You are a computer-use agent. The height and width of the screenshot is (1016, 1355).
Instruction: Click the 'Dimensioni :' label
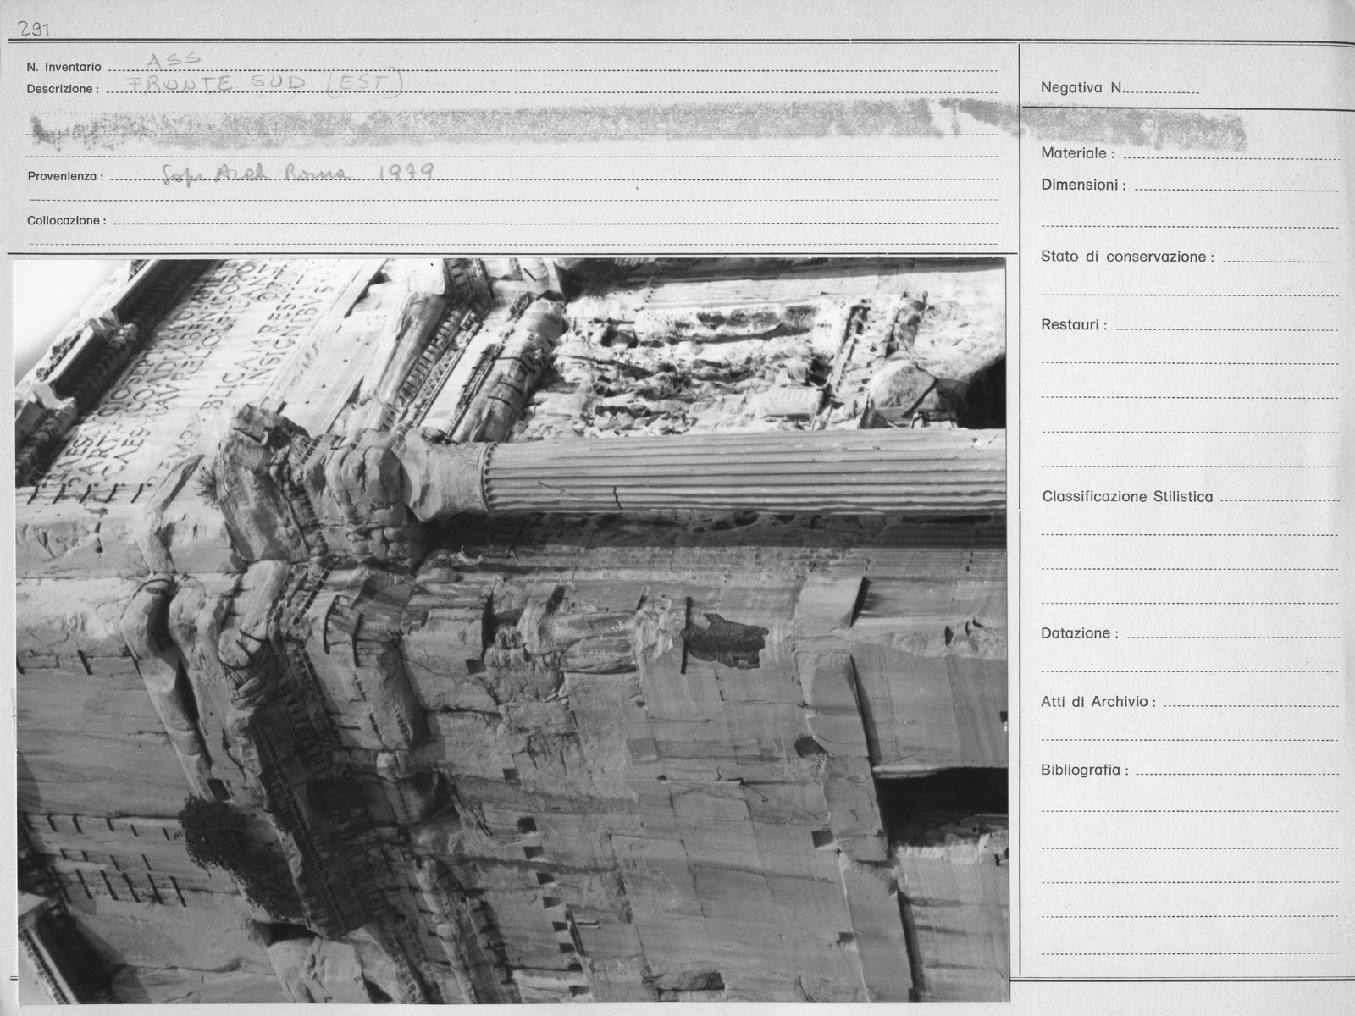pyautogui.click(x=1083, y=185)
